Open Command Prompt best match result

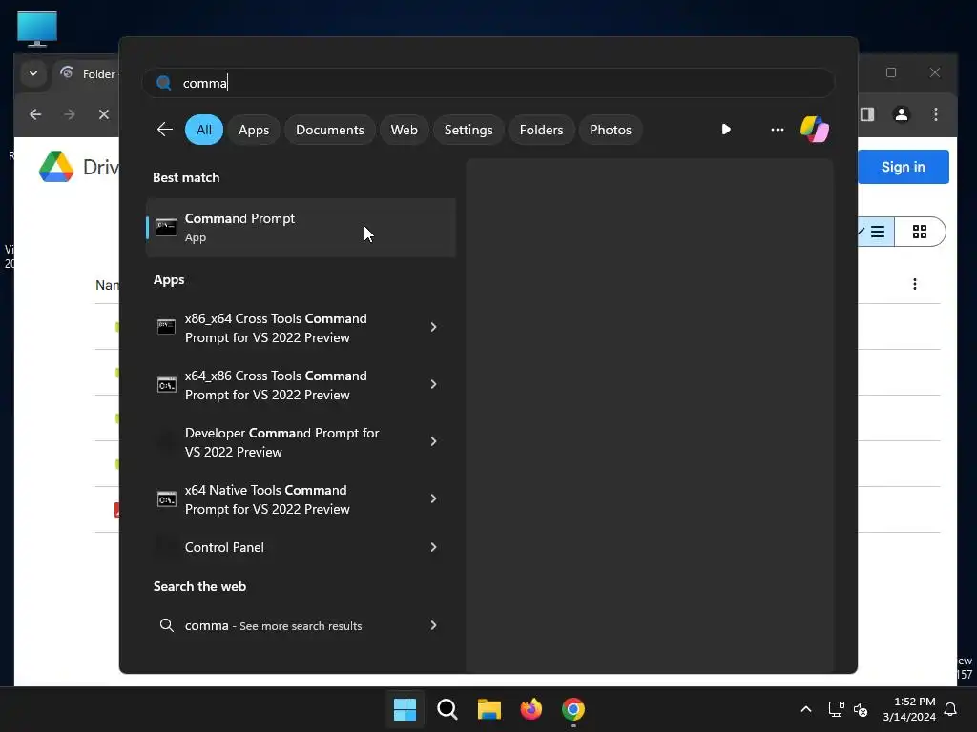[x=301, y=228]
